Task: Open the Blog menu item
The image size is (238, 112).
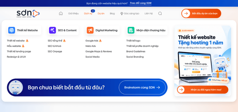Action: (112, 13)
